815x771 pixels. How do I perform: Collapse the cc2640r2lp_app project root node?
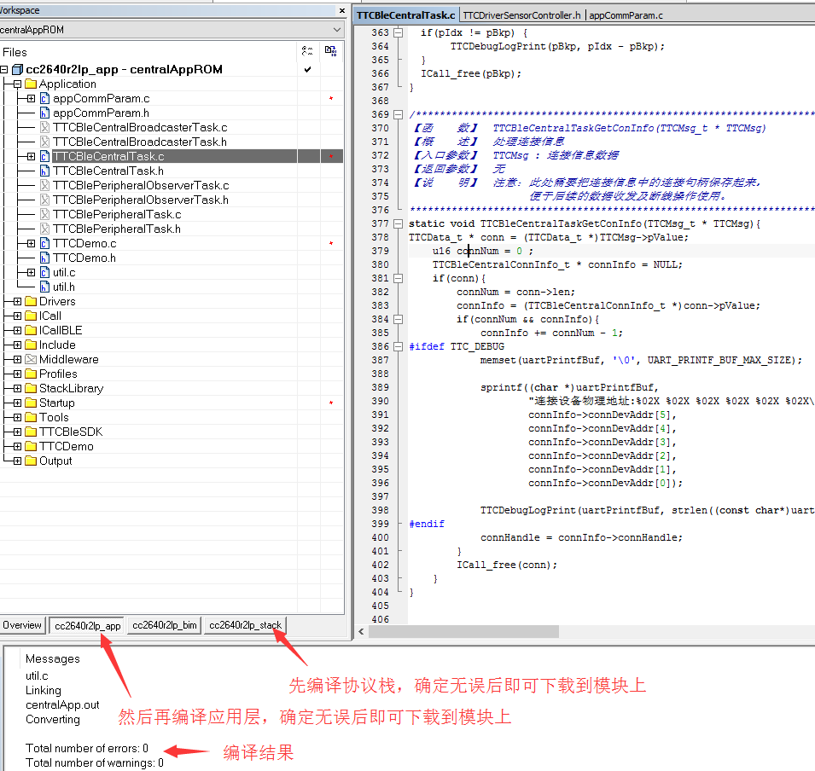pos(4,69)
